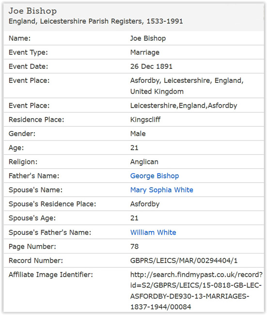The image size is (267, 315).
Task: Open the George Bishop father link
Action: [x=155, y=176]
